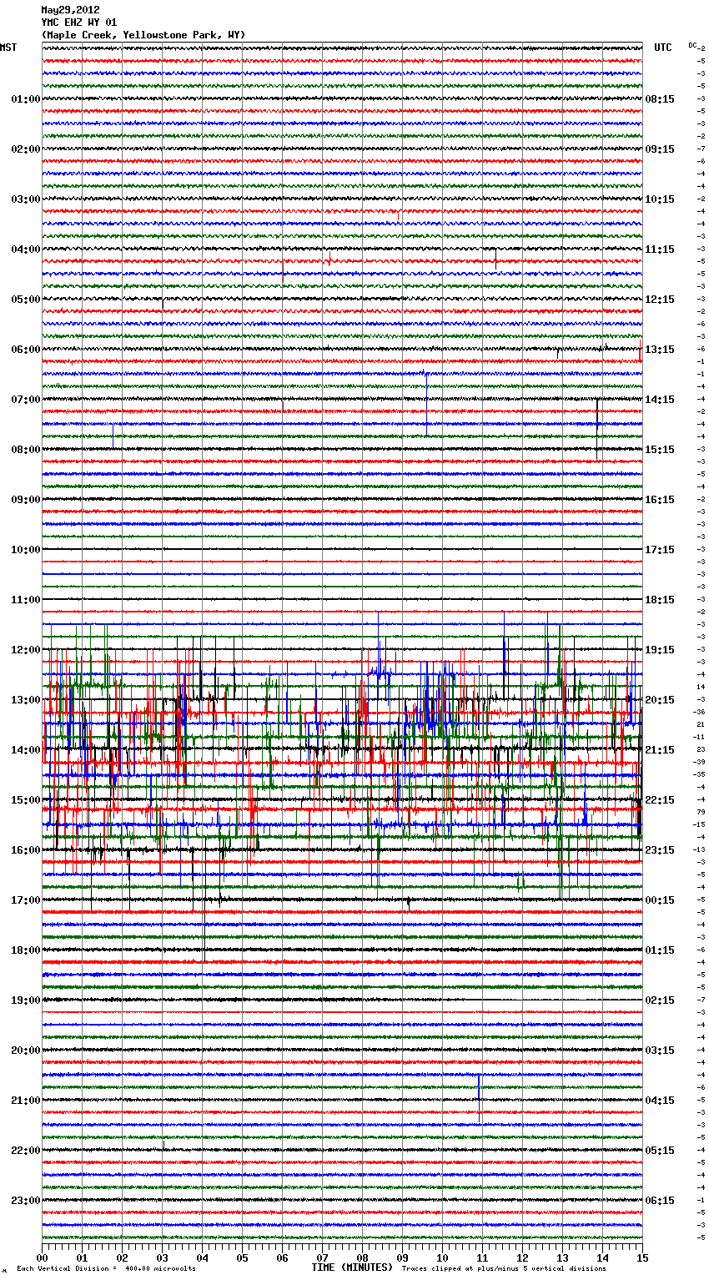Image resolution: width=709 pixels, height=1280 pixels.
Task: Click the location "(Maple Creek, Yellowstone Park, WY)"
Action: click(x=143, y=35)
